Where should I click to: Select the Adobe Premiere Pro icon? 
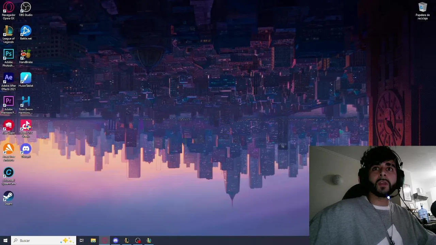9,105
